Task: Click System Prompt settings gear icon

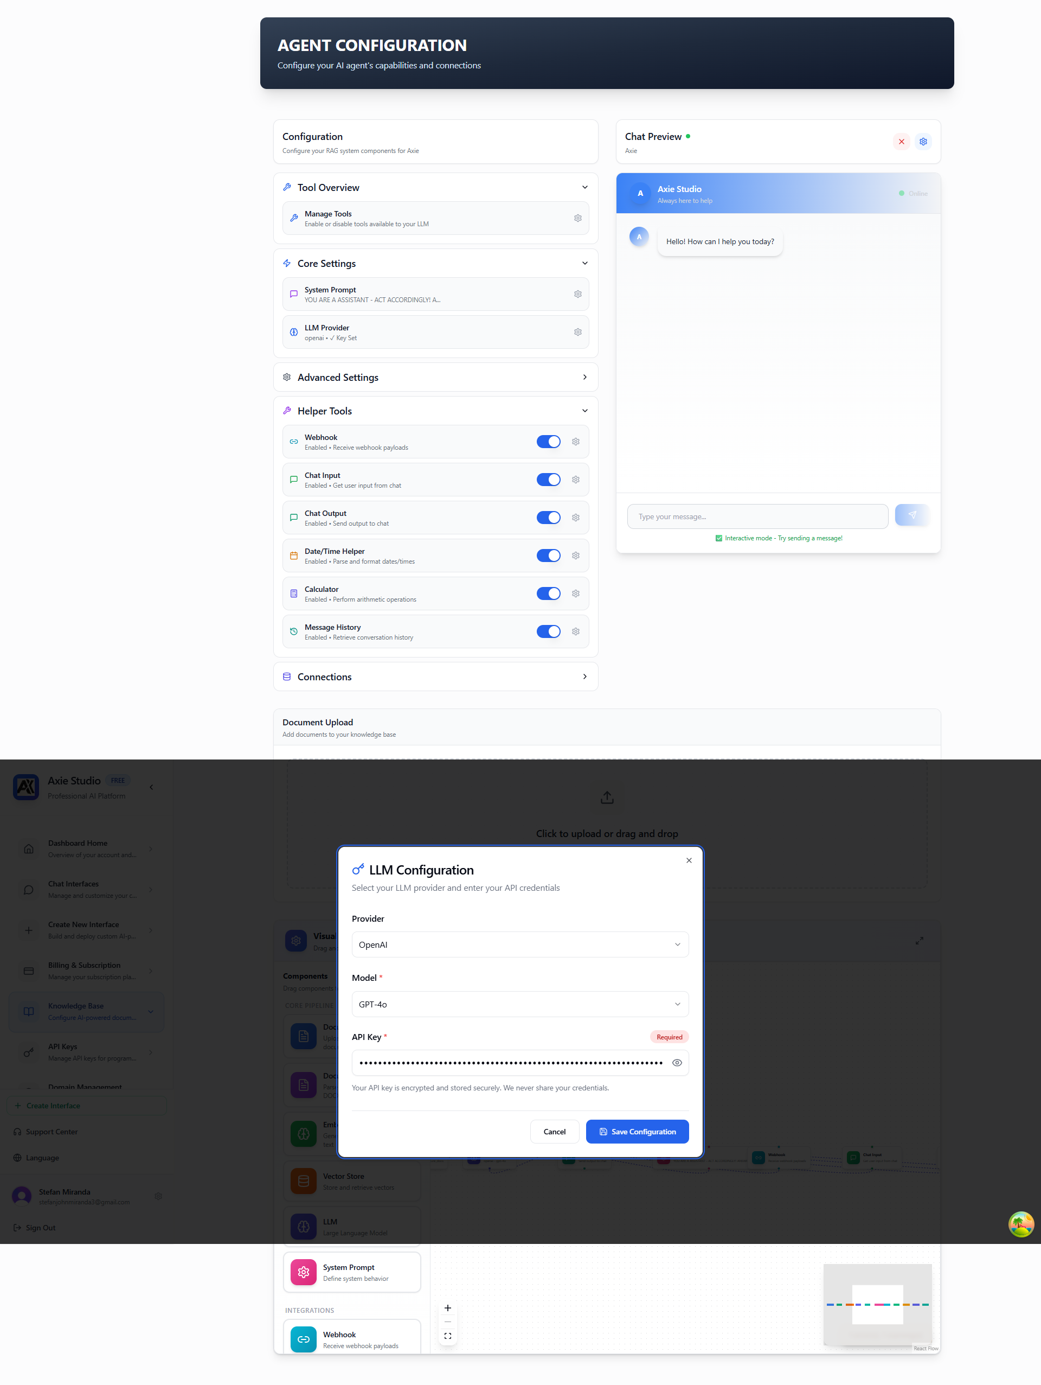Action: [x=577, y=293]
